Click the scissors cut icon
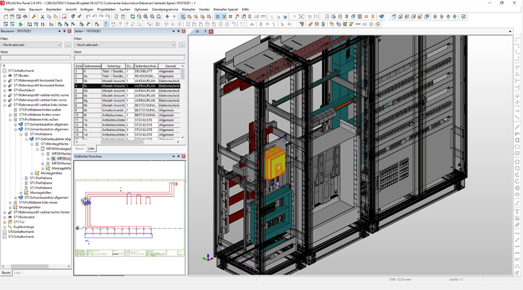 pos(42,17)
